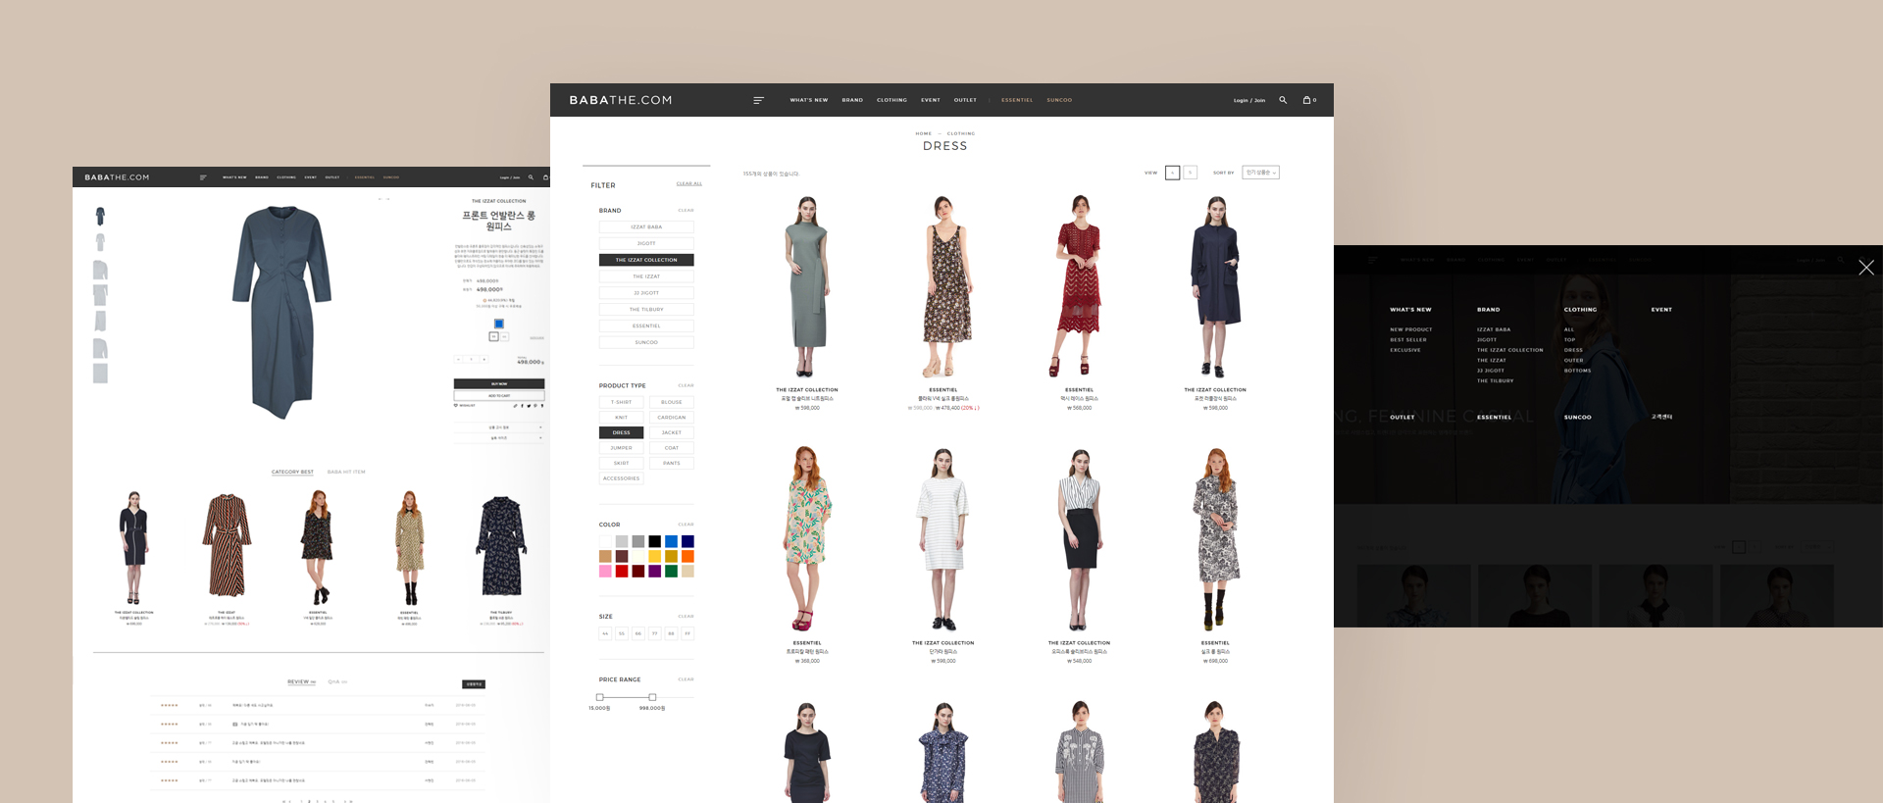Toggle CARDIGAN product type filter

click(x=671, y=418)
